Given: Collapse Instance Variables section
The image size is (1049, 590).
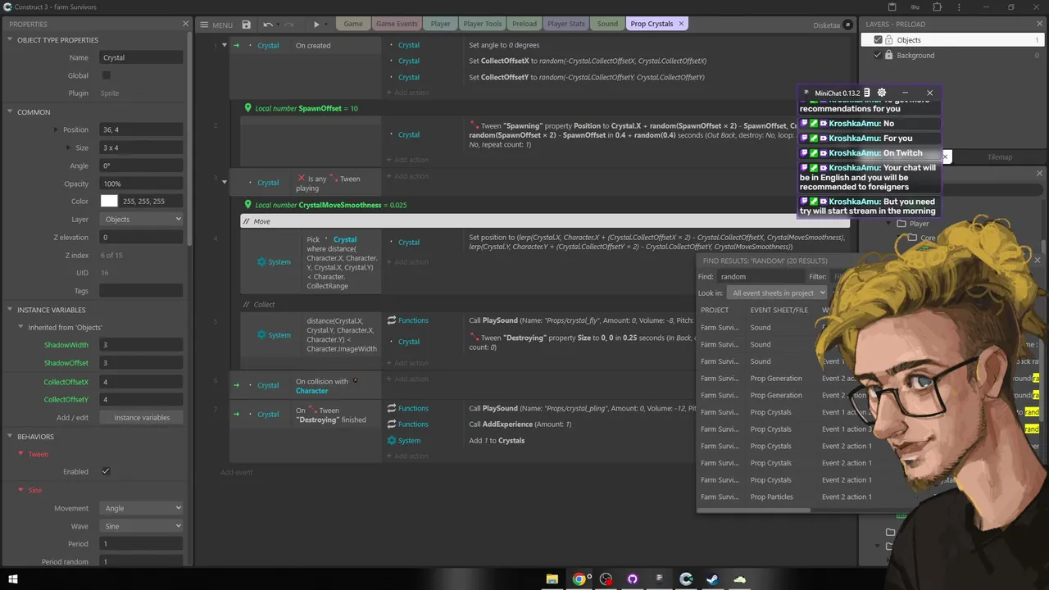Looking at the screenshot, I should click(x=11, y=310).
